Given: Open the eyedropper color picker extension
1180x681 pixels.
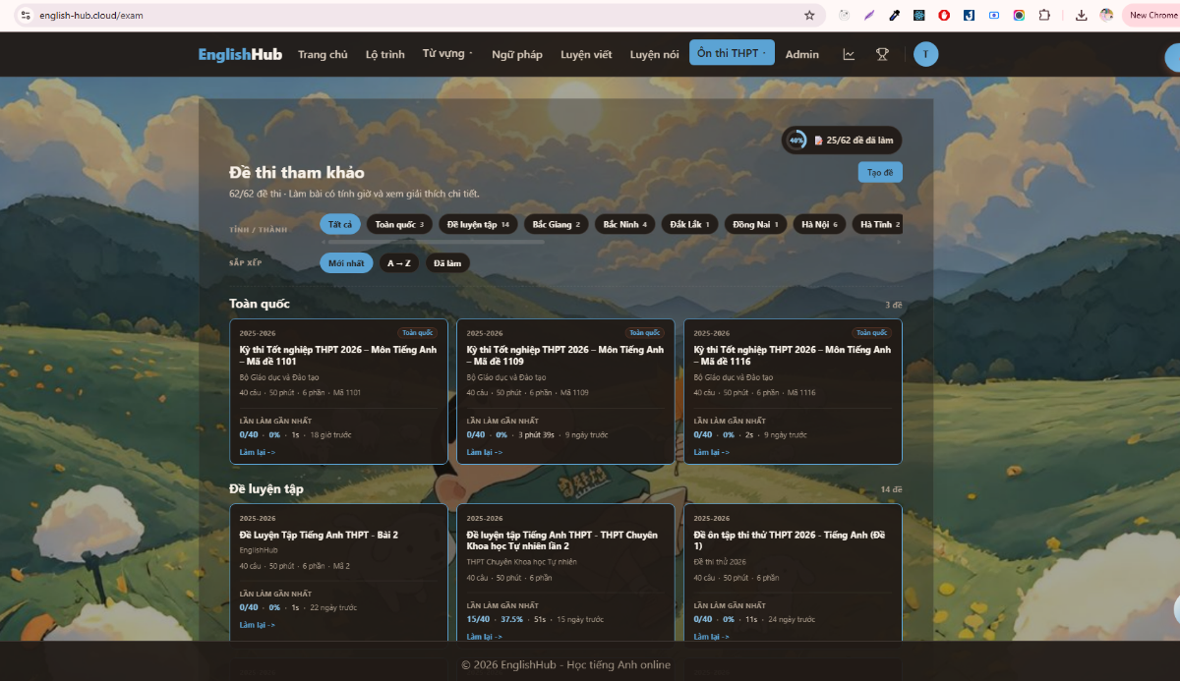Looking at the screenshot, I should pyautogui.click(x=894, y=15).
